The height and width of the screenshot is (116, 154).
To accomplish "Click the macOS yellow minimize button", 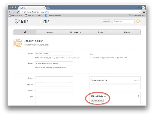I will (x=13, y=7).
